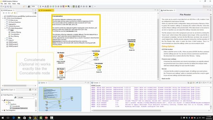
Task: Open the Column_Filtering workflow in Explorer
Action: coord(16,32)
